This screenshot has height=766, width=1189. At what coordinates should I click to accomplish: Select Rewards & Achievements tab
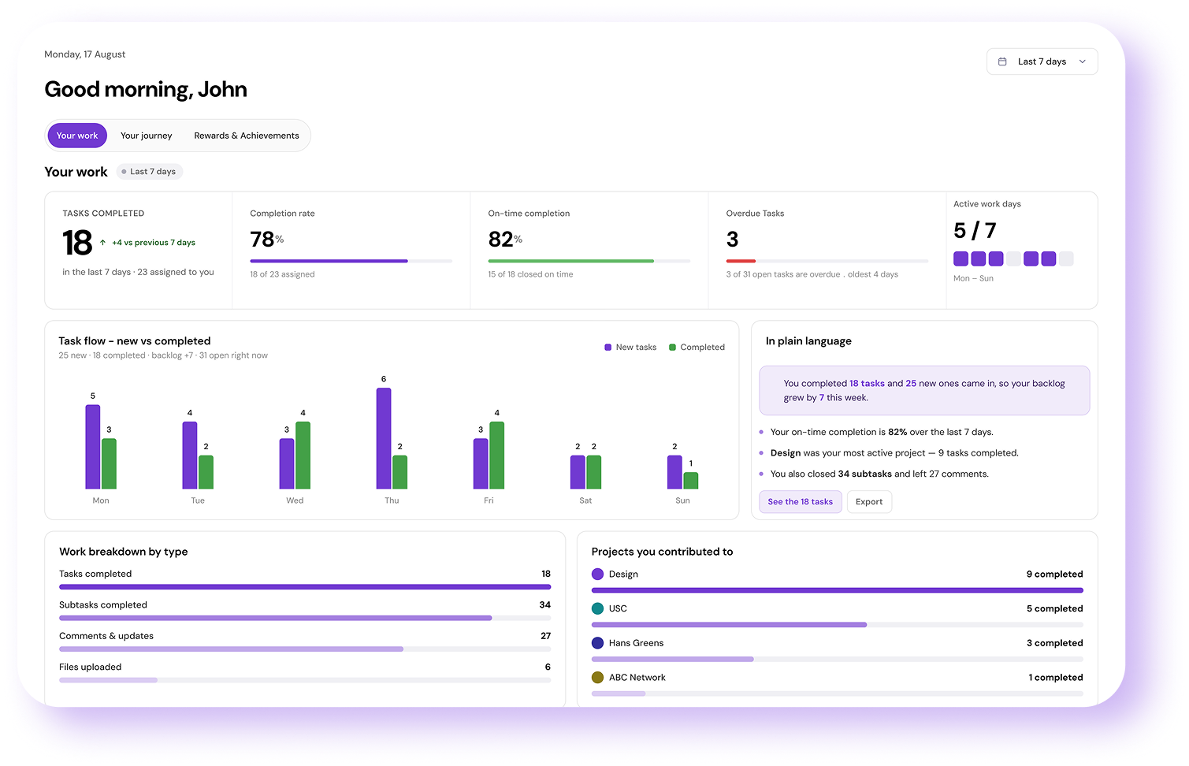pos(247,136)
